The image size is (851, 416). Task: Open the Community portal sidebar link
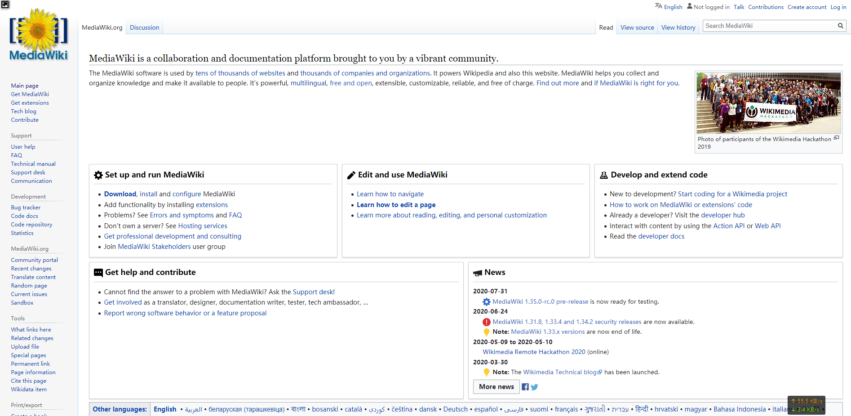pyautogui.click(x=35, y=260)
